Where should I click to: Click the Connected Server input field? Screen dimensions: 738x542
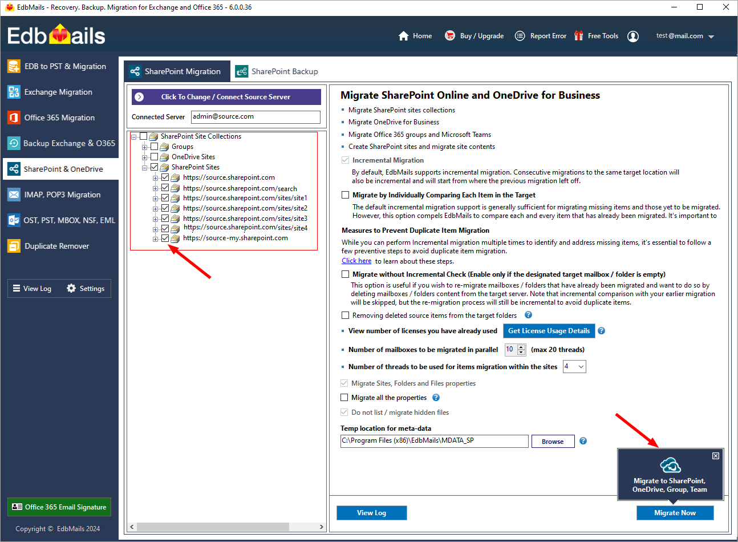(256, 116)
